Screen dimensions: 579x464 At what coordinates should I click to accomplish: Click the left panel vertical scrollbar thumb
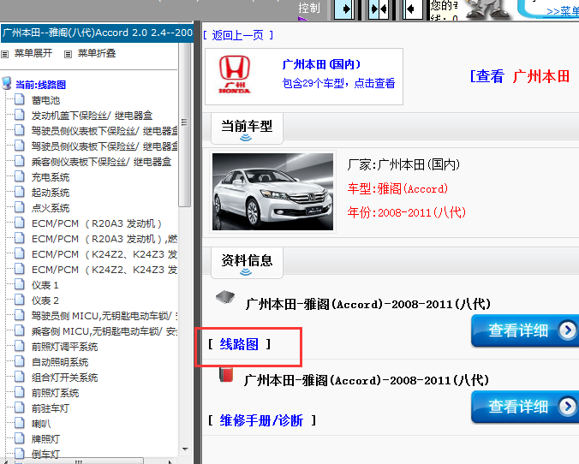184,125
